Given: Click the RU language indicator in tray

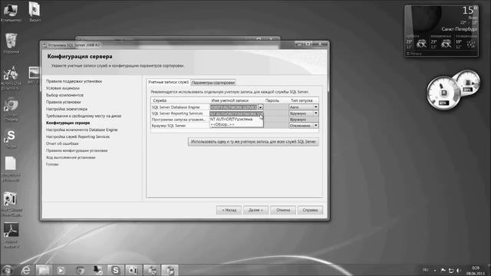Looking at the screenshot, I should click(426, 270).
